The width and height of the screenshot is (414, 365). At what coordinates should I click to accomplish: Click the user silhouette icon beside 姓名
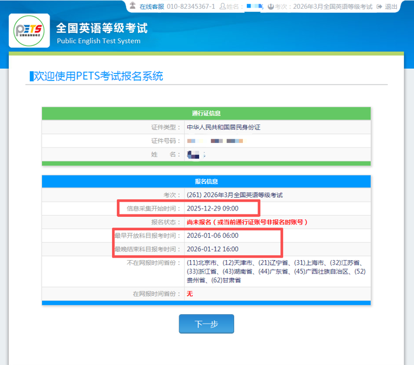(x=221, y=6)
